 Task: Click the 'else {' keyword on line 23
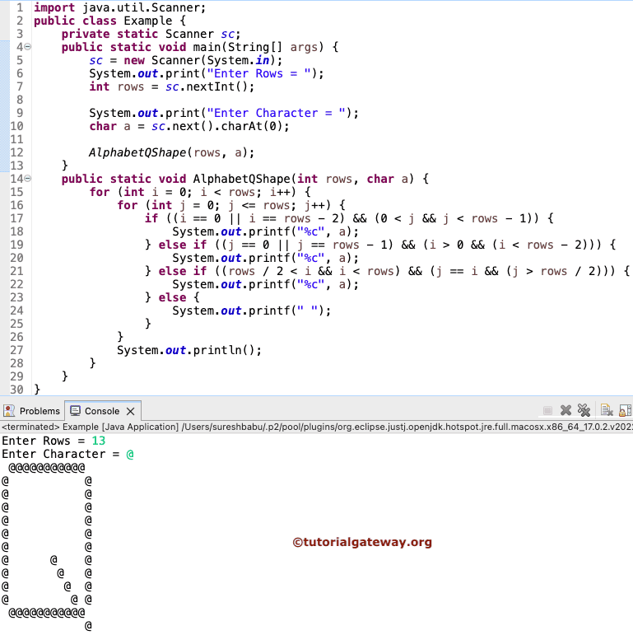click(179, 297)
